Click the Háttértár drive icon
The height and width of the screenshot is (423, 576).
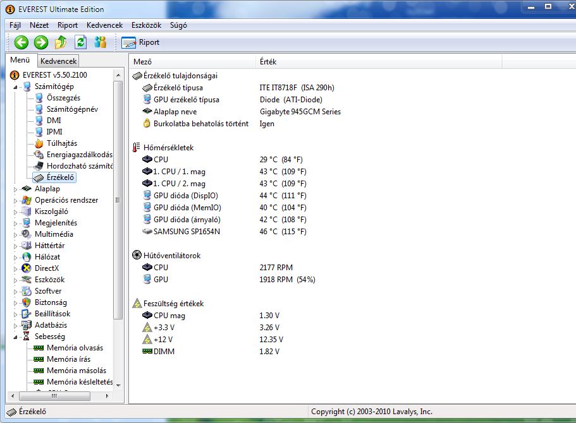point(27,246)
